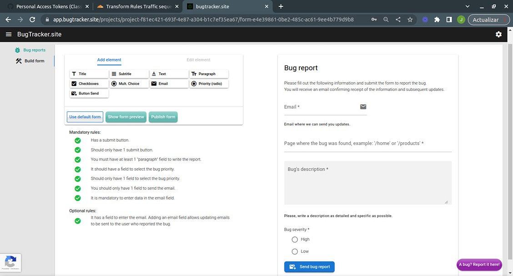The width and height of the screenshot is (513, 276).
Task: Switch to the Transform Rules Traffic browser tab
Action: [134, 6]
